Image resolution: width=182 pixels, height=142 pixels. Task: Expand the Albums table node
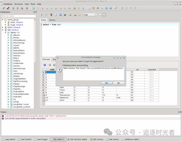click(x=8, y=35)
